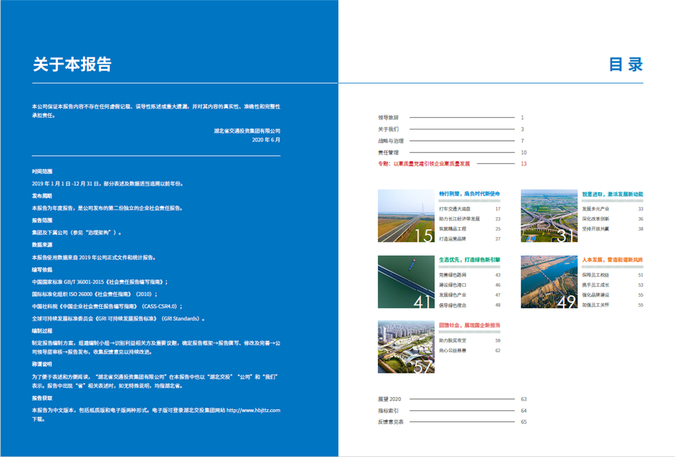Viewport: 675px width, 457px height.
Task: Open the 深化改革创新 subsection entry
Action: click(595, 219)
